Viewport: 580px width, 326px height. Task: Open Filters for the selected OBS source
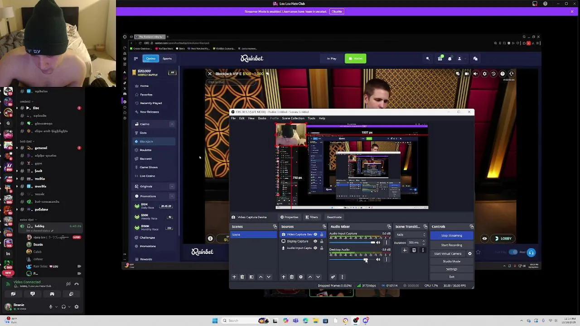coord(312,217)
